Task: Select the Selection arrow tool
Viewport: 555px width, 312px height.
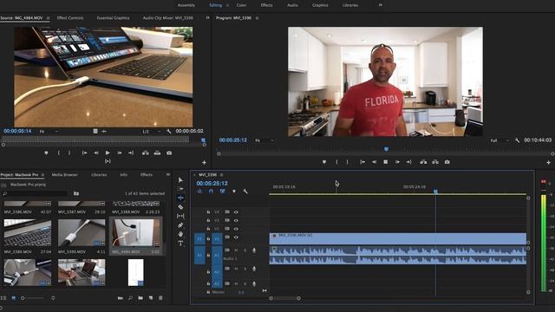Action: click(x=180, y=180)
